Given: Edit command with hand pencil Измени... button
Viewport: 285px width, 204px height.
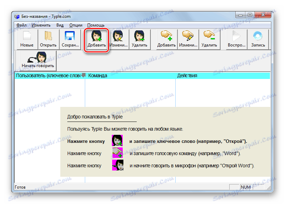Looking at the screenshot, I should click(x=188, y=39).
